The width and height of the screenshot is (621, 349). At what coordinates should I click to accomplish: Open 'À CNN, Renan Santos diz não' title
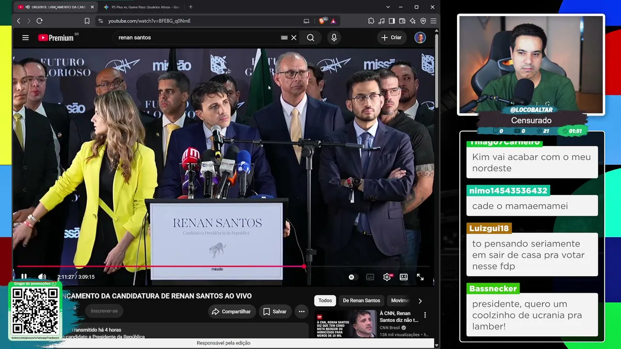point(399,317)
